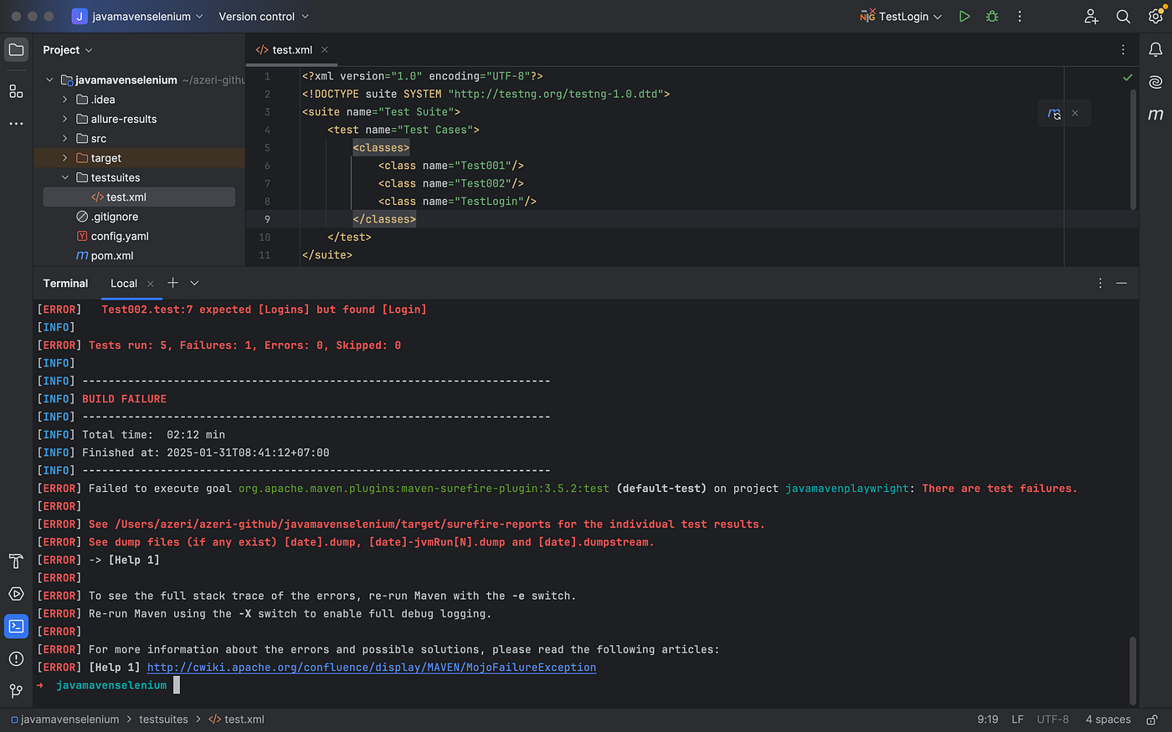Expand the target folder arrow
This screenshot has height=732, width=1172.
[65, 158]
